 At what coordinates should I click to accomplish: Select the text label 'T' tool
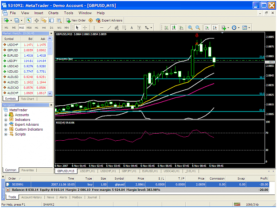[139, 28]
